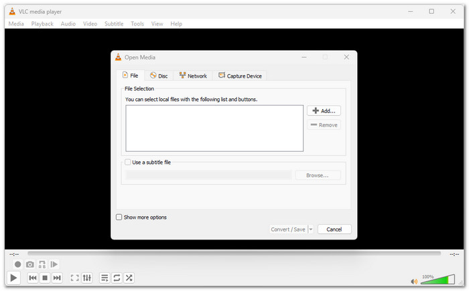This screenshot has height=291, width=469.
Task: Open the Playback menu
Action: pos(42,23)
